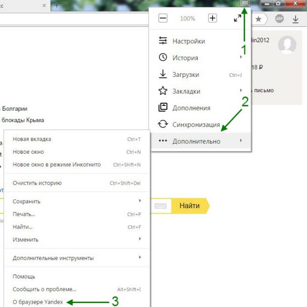Viewport: 307px width, 307px height.
Task: Click the user avatar on the page
Action: 287,44
